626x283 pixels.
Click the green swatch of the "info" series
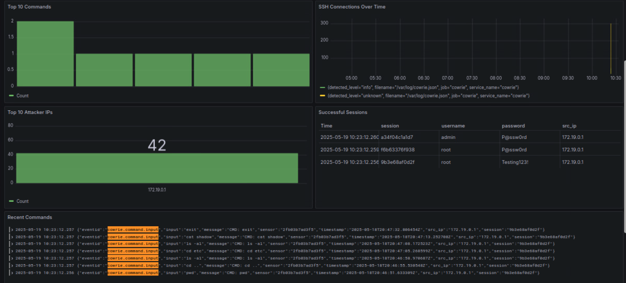pos(322,88)
